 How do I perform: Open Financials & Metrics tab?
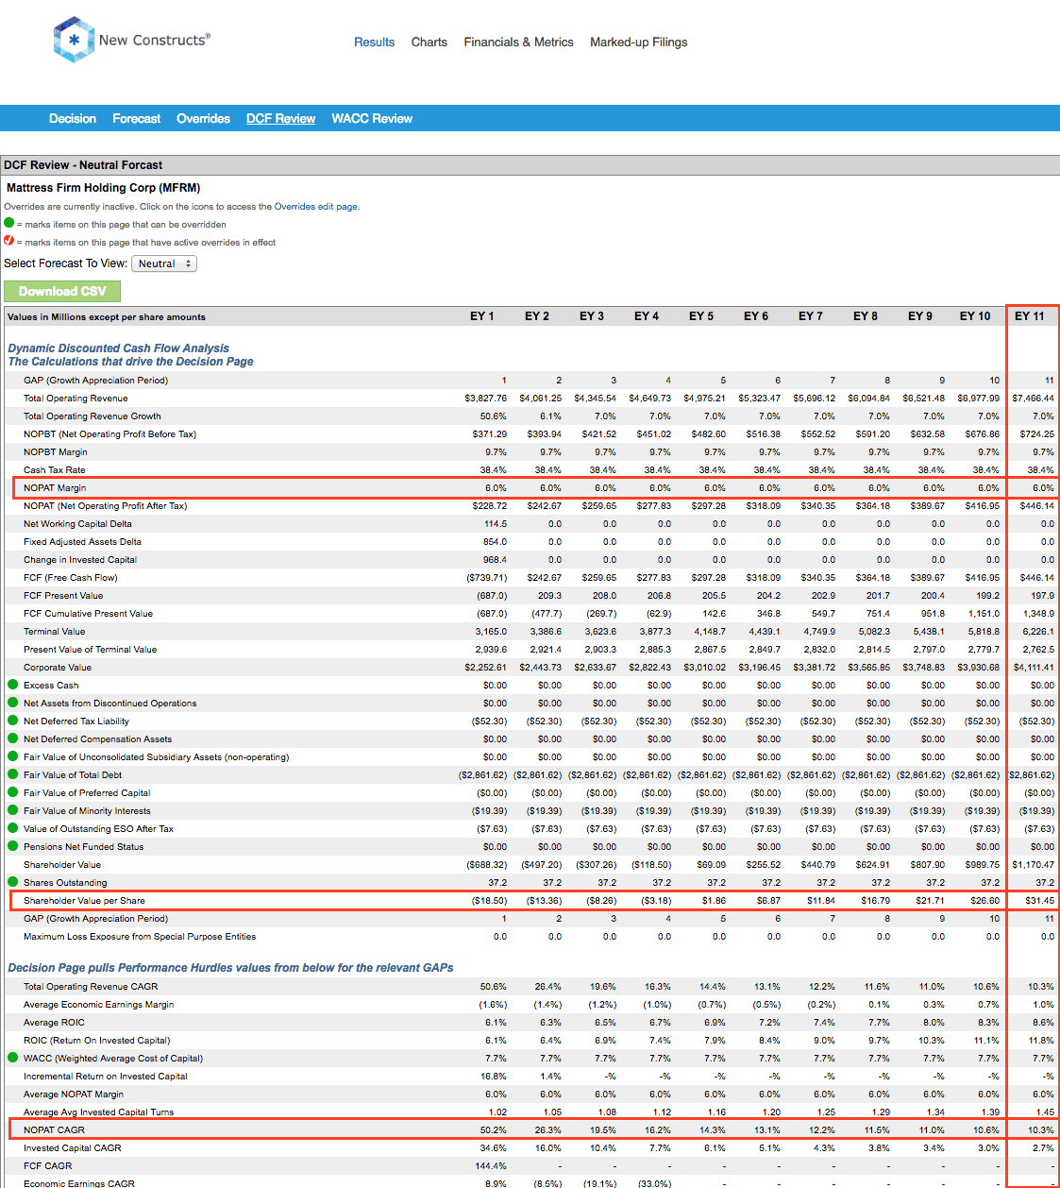(519, 42)
